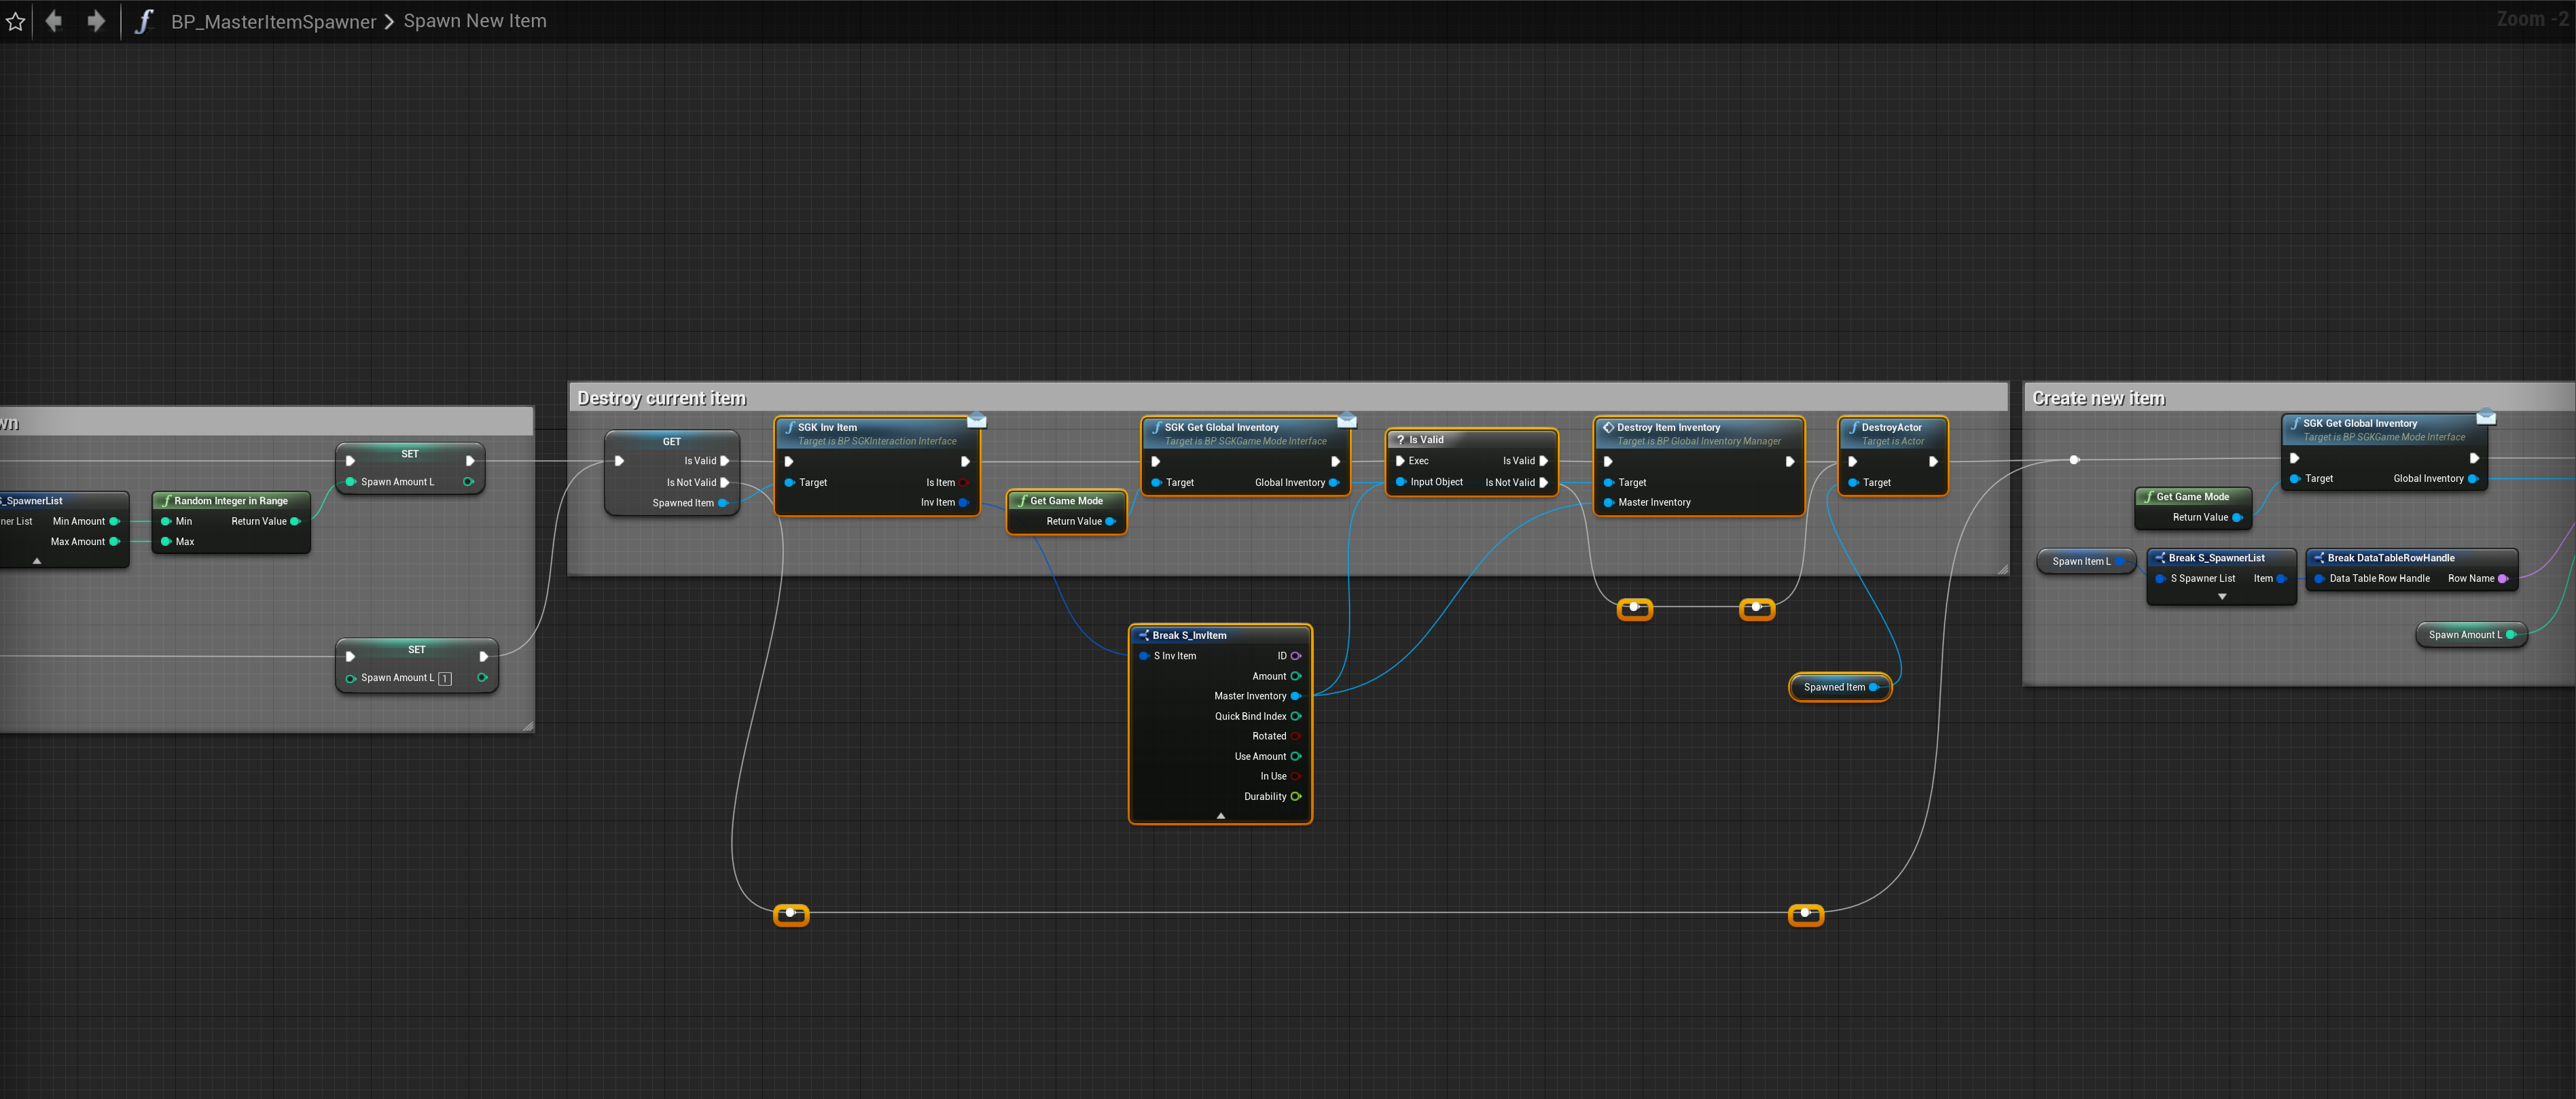Open BP_MasterItemSpawner breadcrumb
Viewport: 2576px width, 1099px height.
273,21
